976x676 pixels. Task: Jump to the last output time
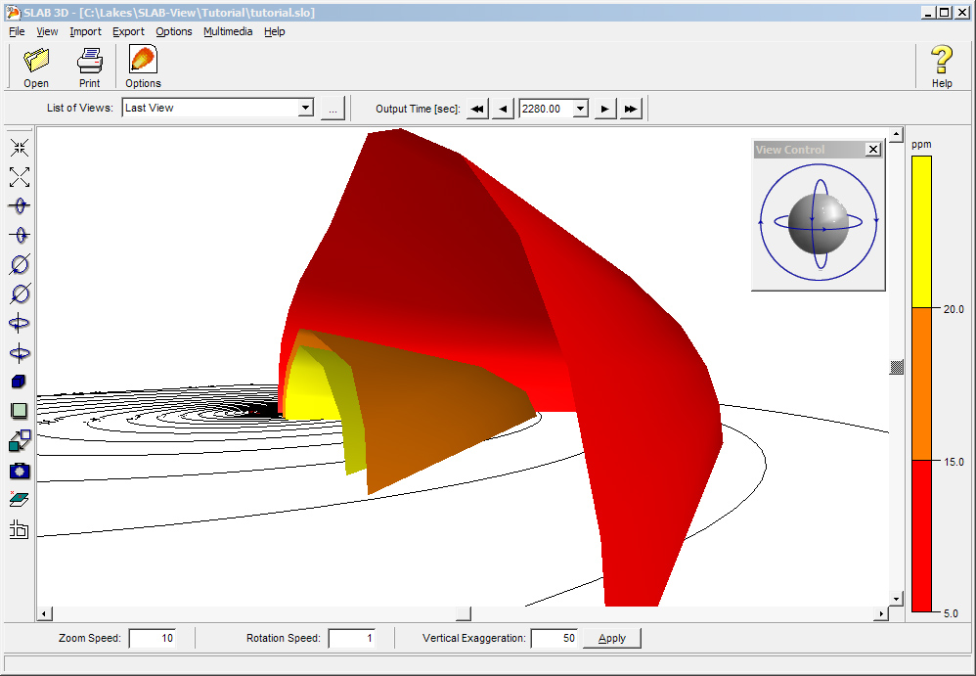tap(631, 109)
